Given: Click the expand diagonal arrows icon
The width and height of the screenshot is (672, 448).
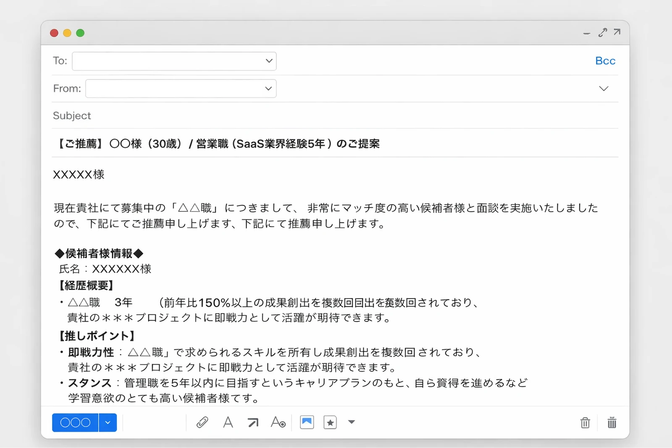Looking at the screenshot, I should 603,32.
